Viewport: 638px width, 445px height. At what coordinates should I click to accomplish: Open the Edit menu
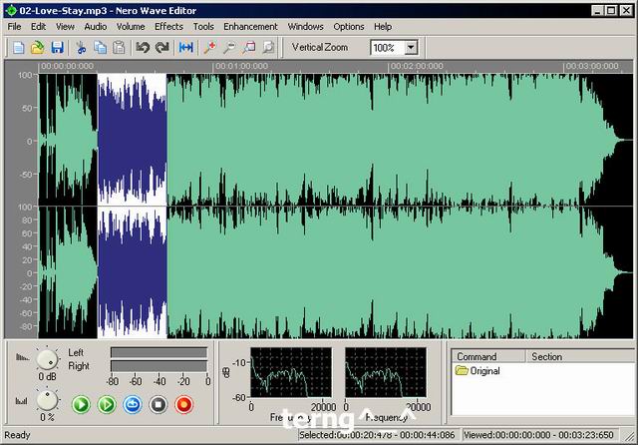pyautogui.click(x=38, y=27)
